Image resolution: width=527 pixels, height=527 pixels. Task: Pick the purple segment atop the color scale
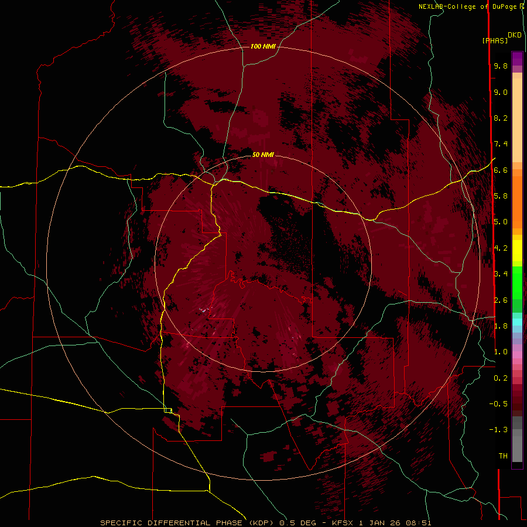coord(517,59)
